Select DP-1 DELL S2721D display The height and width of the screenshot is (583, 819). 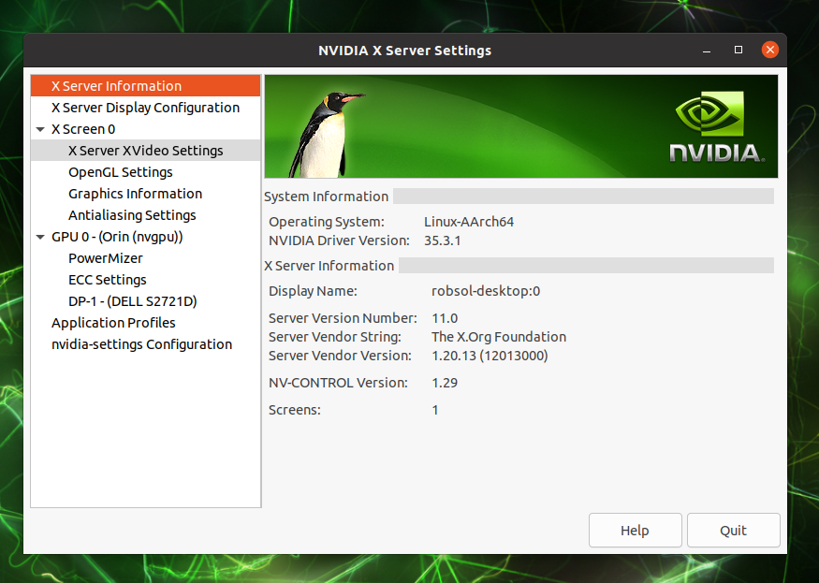point(132,301)
